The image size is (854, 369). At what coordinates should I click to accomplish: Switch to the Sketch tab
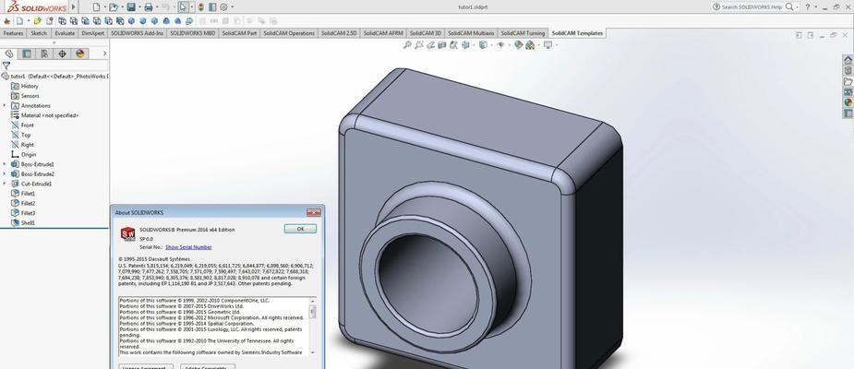39,33
